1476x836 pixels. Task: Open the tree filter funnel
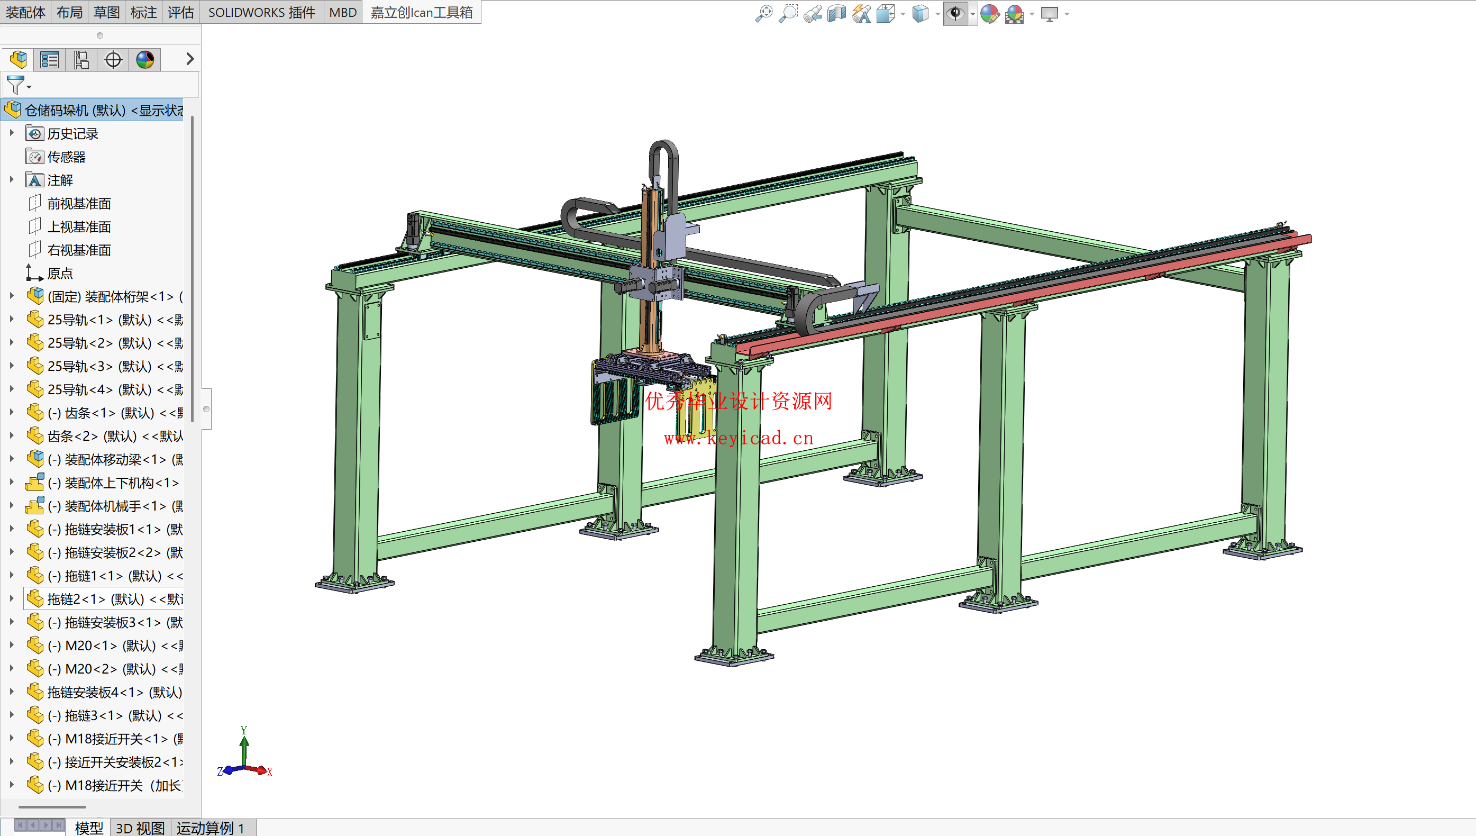pos(15,85)
